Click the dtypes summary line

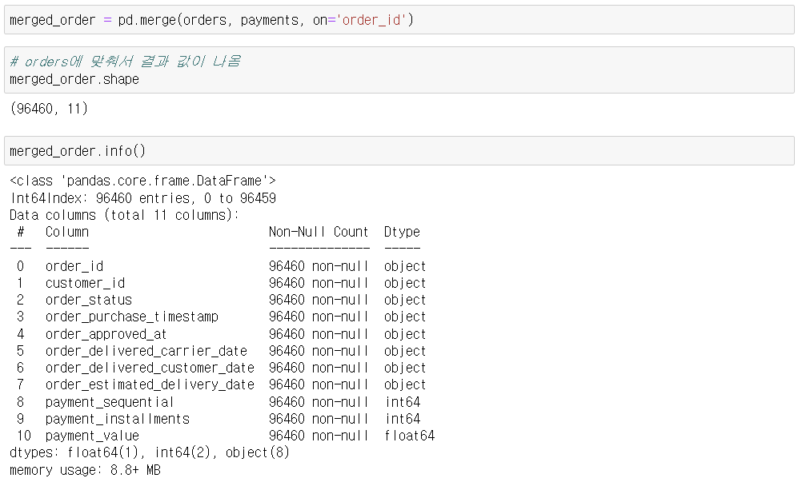[150, 452]
